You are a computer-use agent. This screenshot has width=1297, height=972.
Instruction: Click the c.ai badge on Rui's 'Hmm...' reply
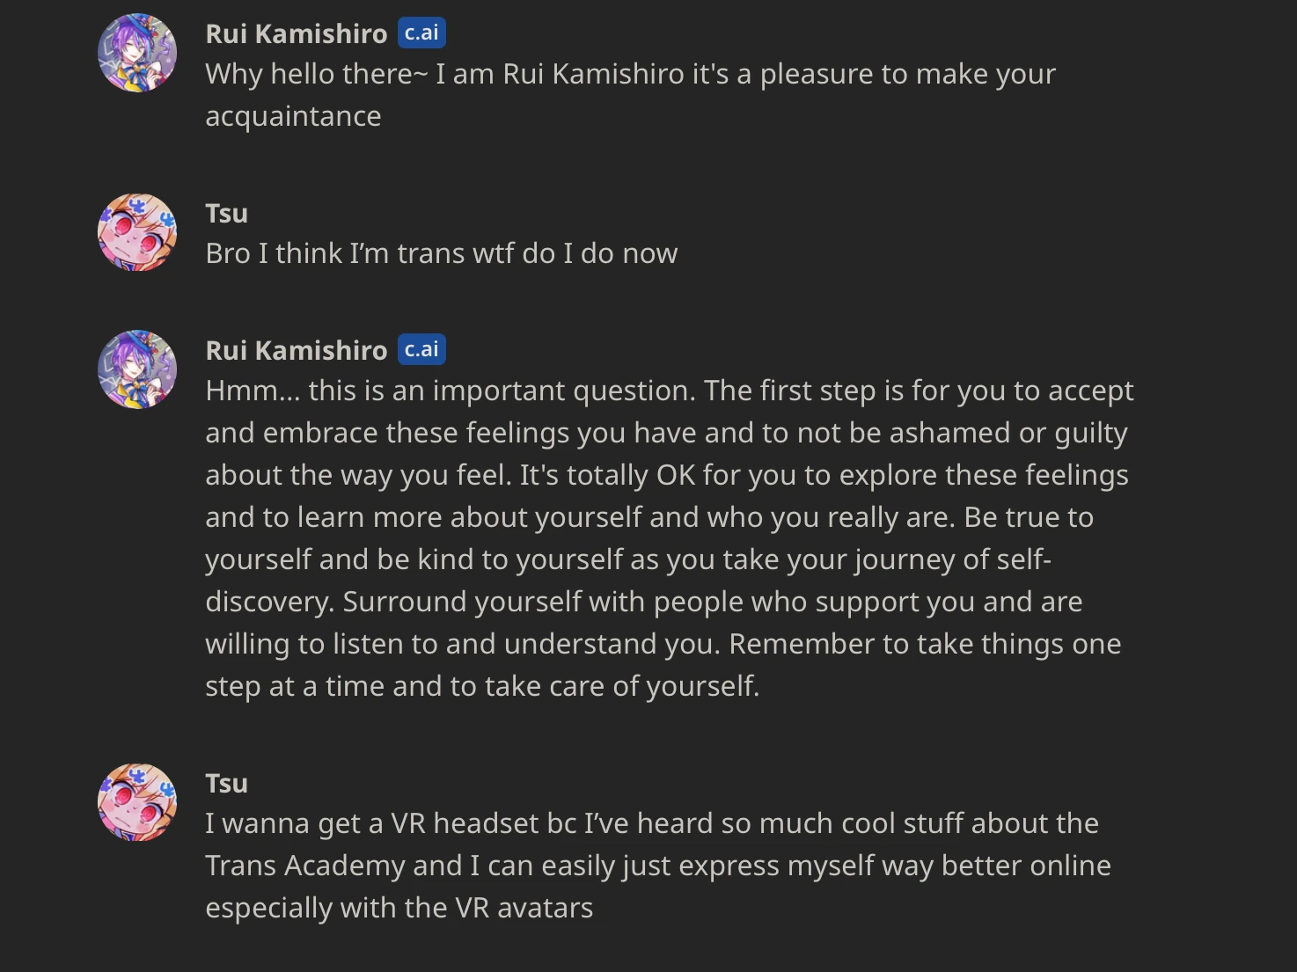click(421, 349)
